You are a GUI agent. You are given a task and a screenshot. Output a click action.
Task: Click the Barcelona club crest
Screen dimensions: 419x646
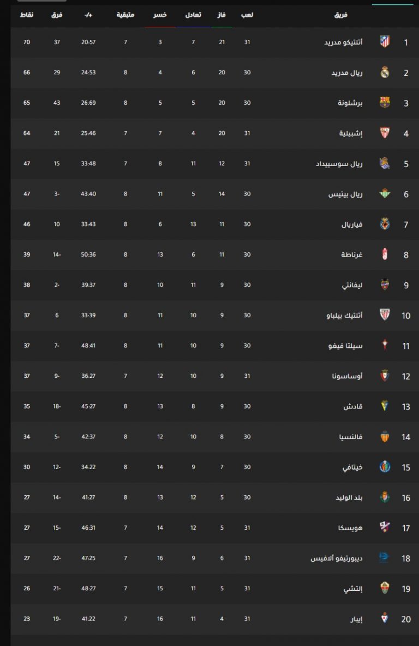[385, 102]
